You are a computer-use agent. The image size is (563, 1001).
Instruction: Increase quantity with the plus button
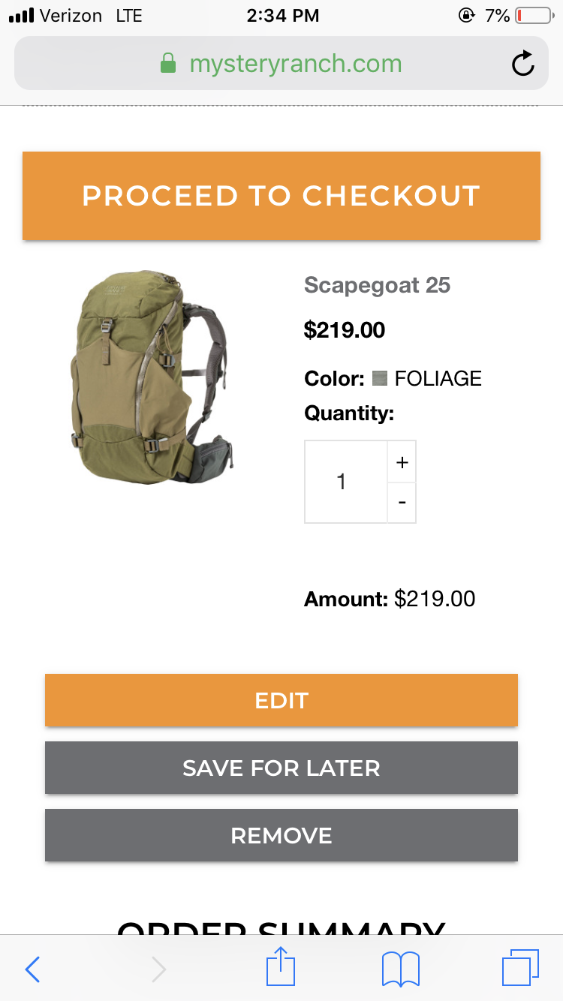click(x=402, y=462)
